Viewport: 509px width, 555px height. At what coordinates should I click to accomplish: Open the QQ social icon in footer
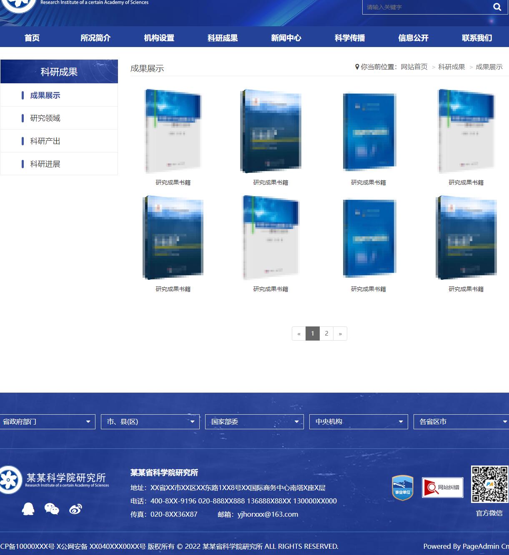(28, 508)
